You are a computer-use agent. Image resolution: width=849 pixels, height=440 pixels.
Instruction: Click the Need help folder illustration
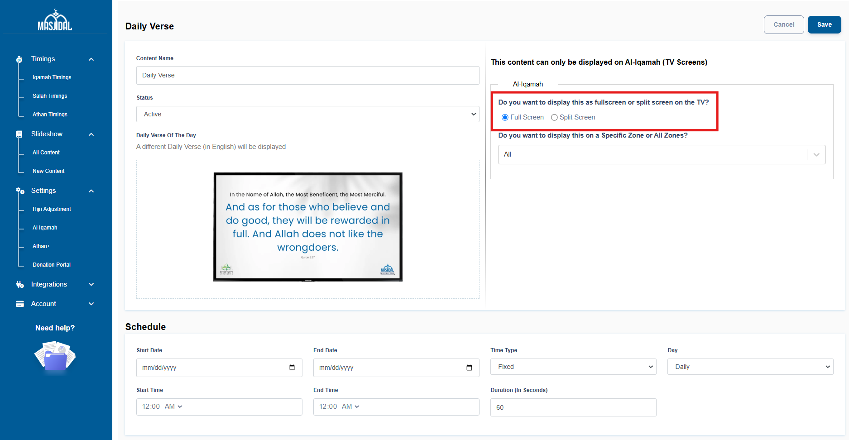[x=55, y=357]
